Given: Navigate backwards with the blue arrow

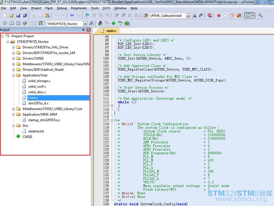Looking at the screenshot, I should (x=72, y=15).
